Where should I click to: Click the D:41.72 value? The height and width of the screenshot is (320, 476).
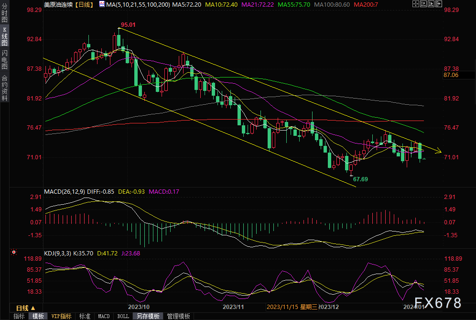107,254
